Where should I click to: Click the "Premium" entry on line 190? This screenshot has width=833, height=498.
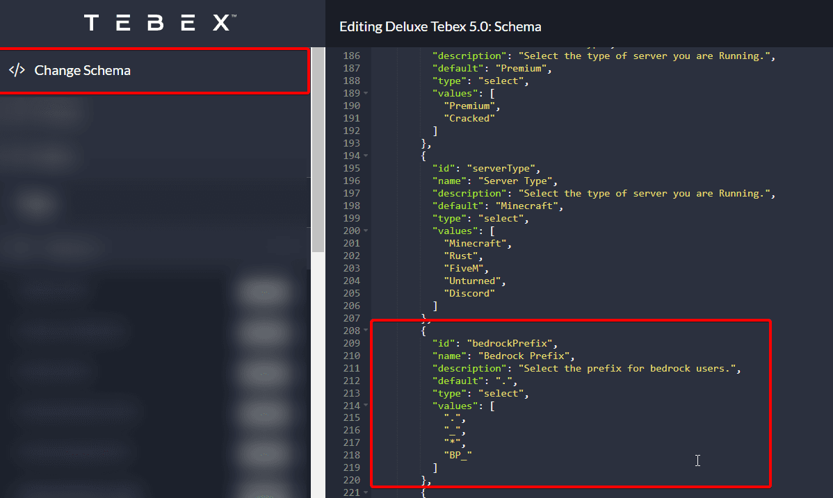(x=469, y=106)
